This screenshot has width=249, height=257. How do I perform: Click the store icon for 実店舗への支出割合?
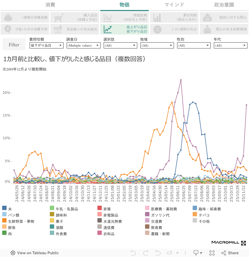click(58, 29)
